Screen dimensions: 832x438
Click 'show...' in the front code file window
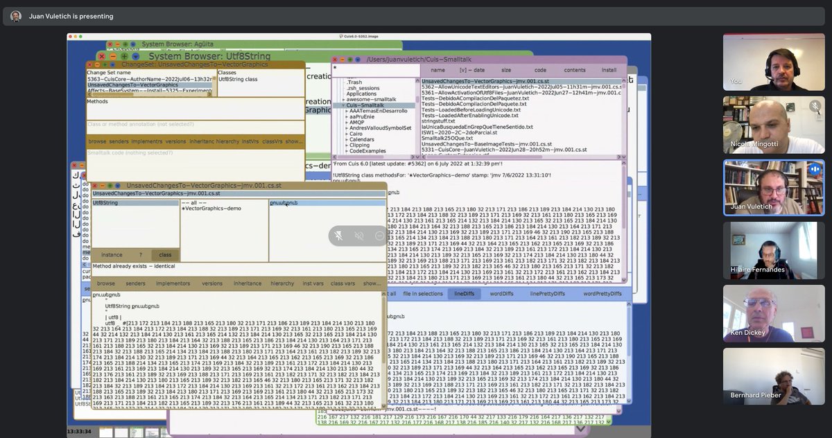pos(372,283)
